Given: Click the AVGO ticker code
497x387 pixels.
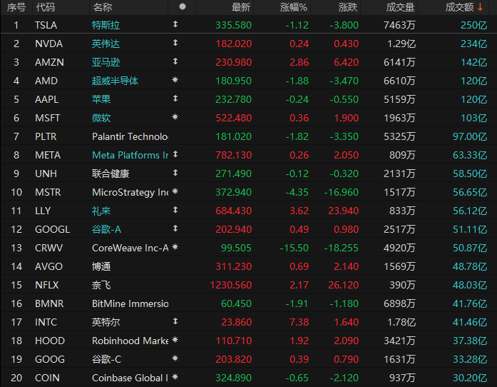Looking at the screenshot, I should 48,266.
